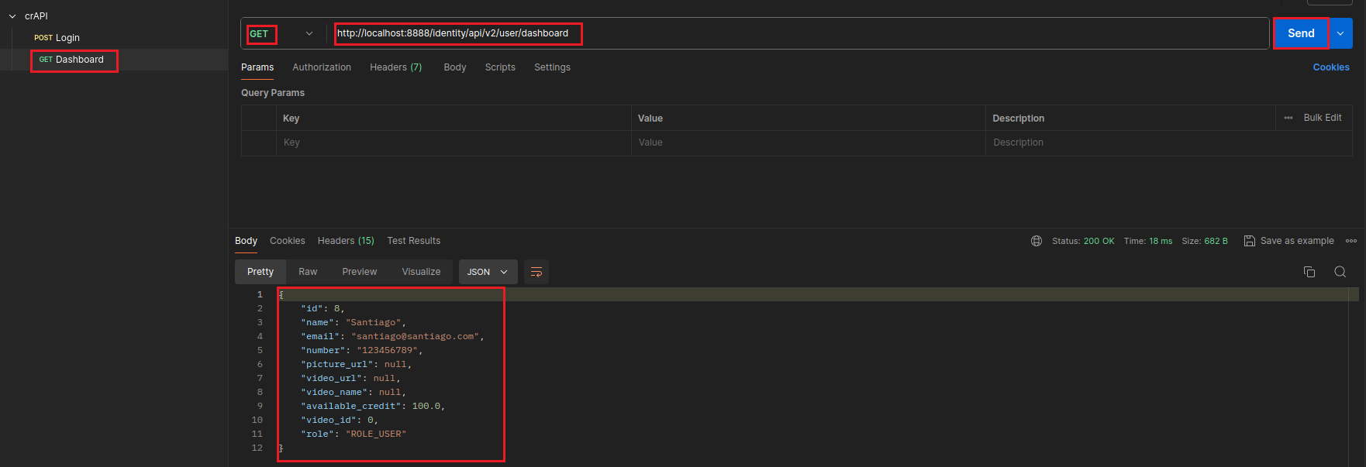Switch to the Authorization tab
Viewport: 1366px width, 467px height.
(x=321, y=67)
